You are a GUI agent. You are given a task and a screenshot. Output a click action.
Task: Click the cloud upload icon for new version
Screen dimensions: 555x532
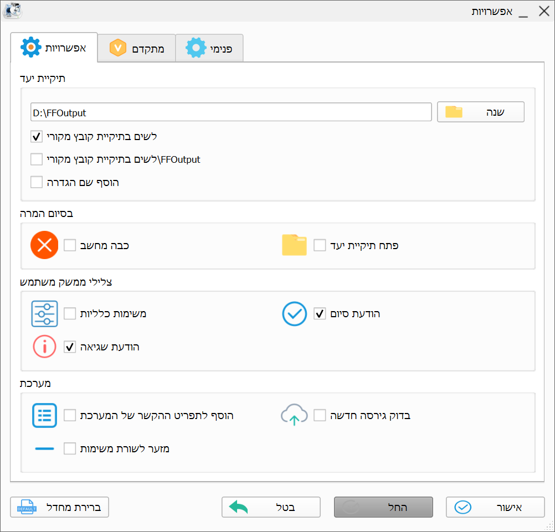pos(294,415)
